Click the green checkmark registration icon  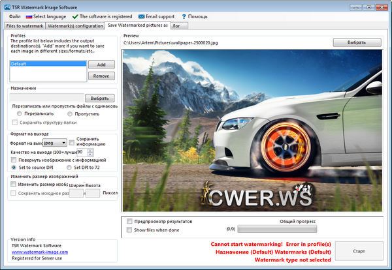(75, 16)
